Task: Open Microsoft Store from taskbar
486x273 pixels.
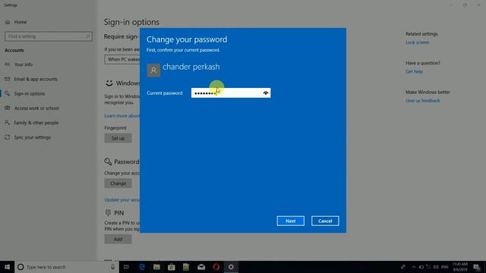Action: pos(172,267)
